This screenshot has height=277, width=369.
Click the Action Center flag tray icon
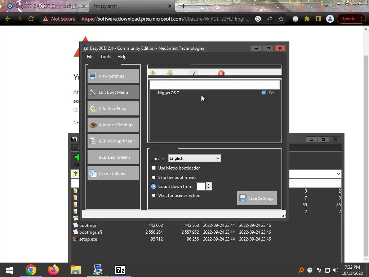pos(319,270)
